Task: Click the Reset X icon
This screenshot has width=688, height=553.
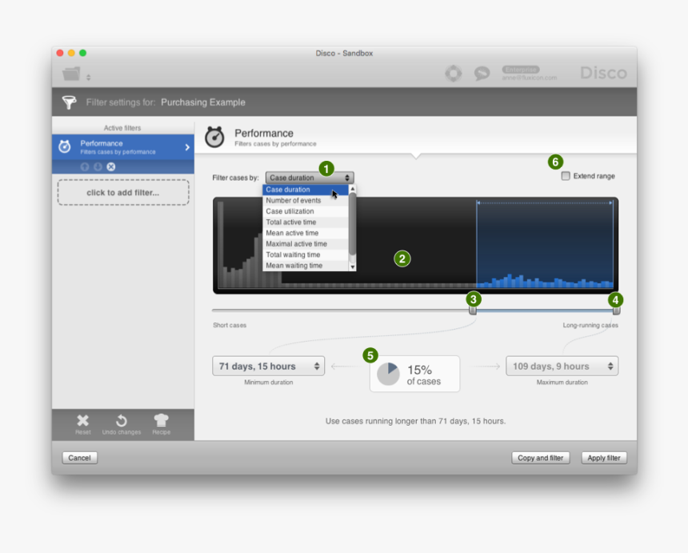Action: (x=82, y=420)
